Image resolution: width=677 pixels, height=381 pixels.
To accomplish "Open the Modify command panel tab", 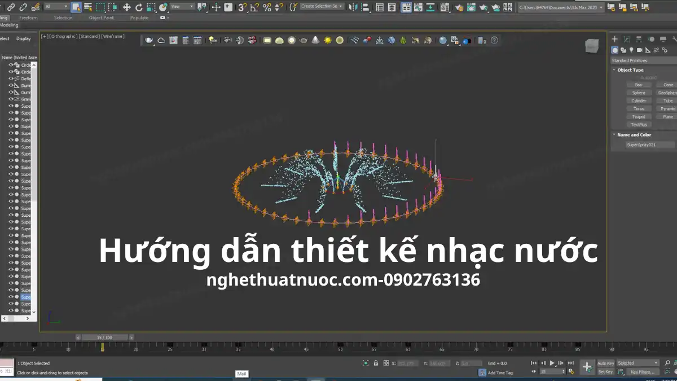I will point(627,39).
